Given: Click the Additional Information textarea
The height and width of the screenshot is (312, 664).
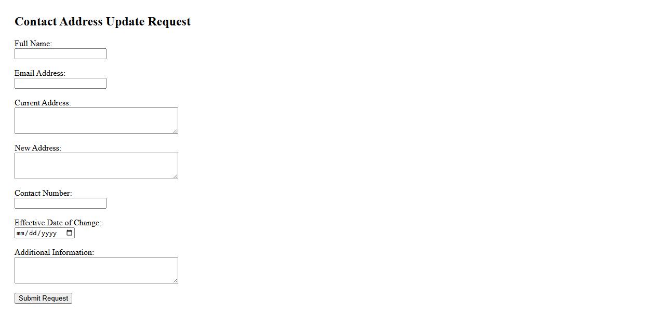Looking at the screenshot, I should 96,270.
